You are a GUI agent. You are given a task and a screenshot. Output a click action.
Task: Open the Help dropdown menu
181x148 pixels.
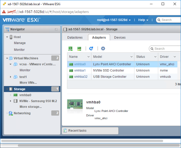(x=143, y=20)
